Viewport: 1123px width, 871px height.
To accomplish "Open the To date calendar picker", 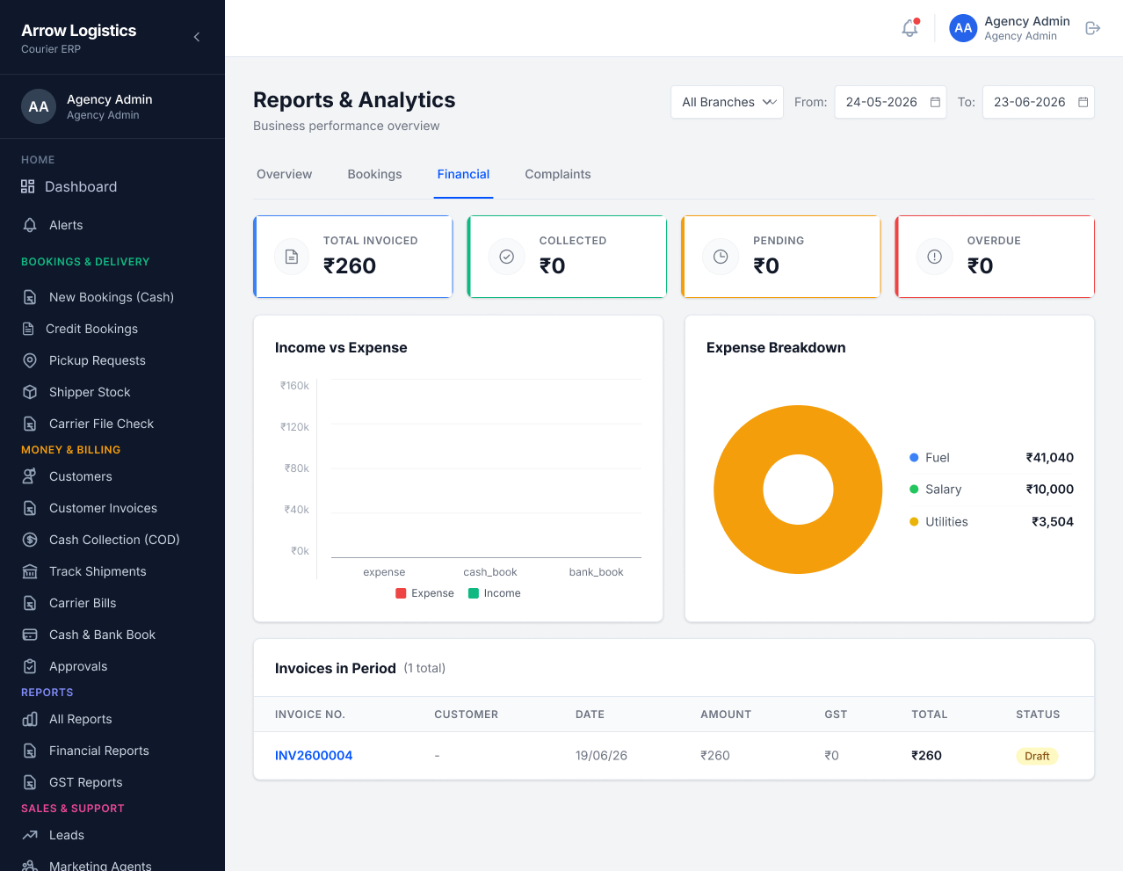I will tap(1083, 102).
